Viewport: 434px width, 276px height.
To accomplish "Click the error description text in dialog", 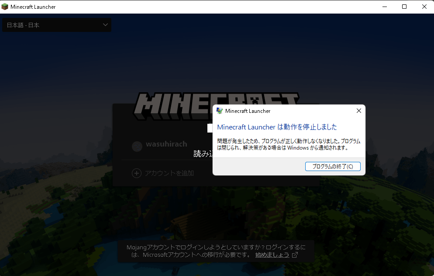I will click(x=289, y=144).
